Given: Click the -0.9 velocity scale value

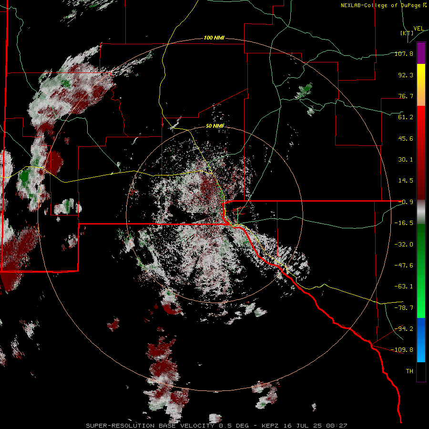Looking at the screenshot, I should (406, 202).
